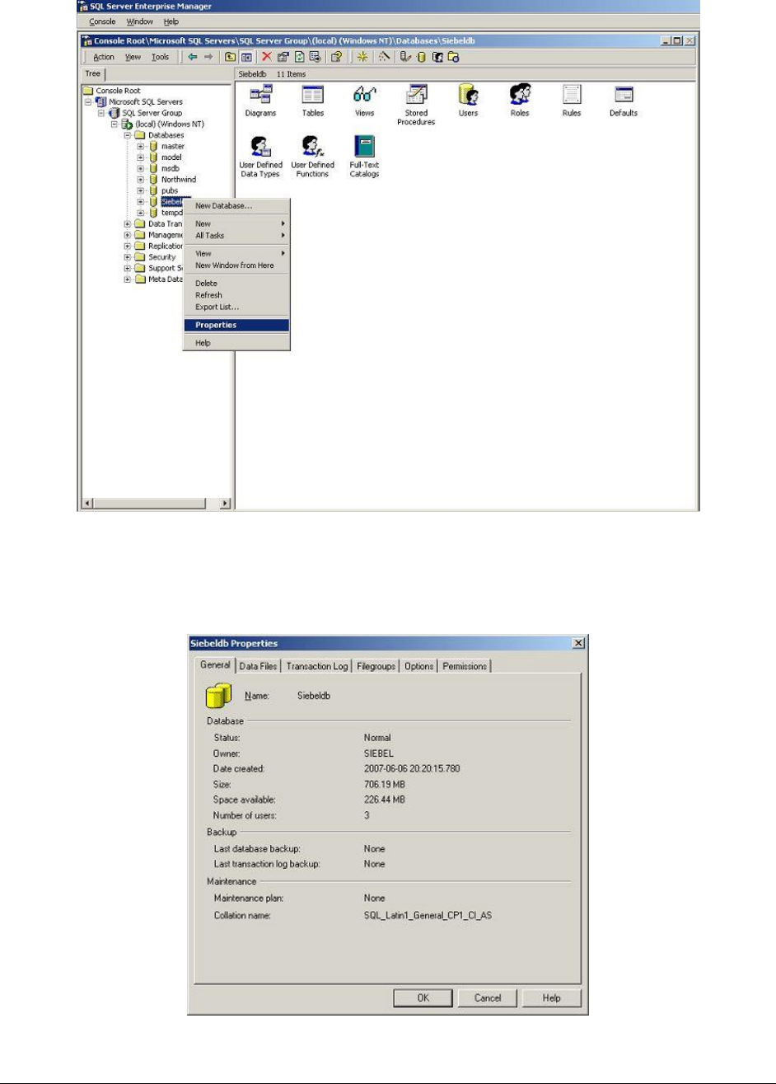This screenshot has width=776, height=1084.
Task: Choose New Window from Here in context menu
Action: (236, 265)
